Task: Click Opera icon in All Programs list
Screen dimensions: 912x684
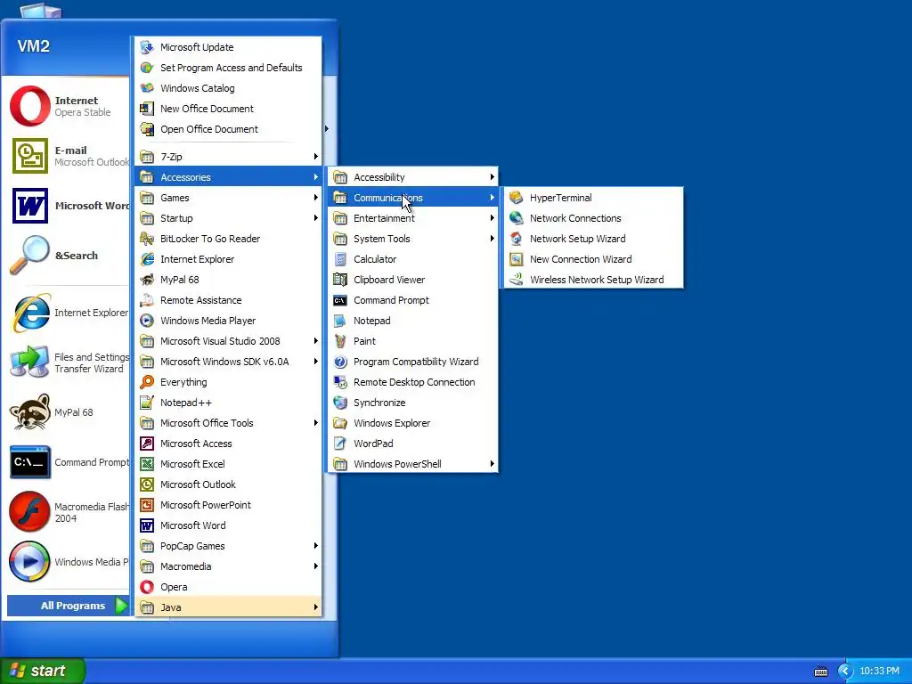Action: [147, 587]
